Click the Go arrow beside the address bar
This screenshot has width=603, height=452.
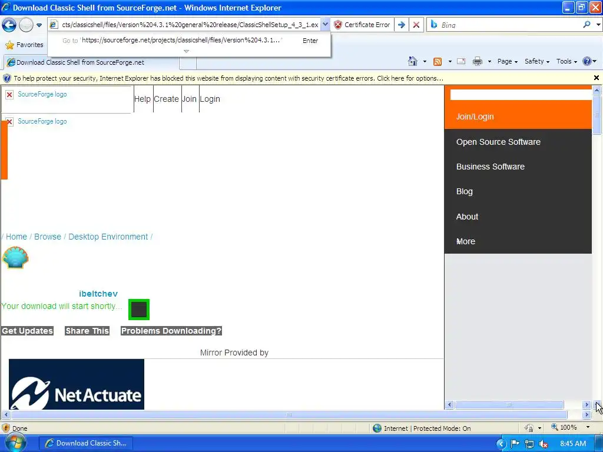point(402,25)
